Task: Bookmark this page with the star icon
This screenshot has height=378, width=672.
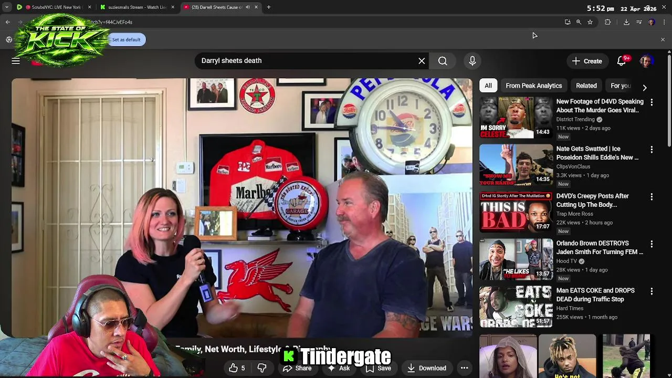Action: click(x=590, y=22)
